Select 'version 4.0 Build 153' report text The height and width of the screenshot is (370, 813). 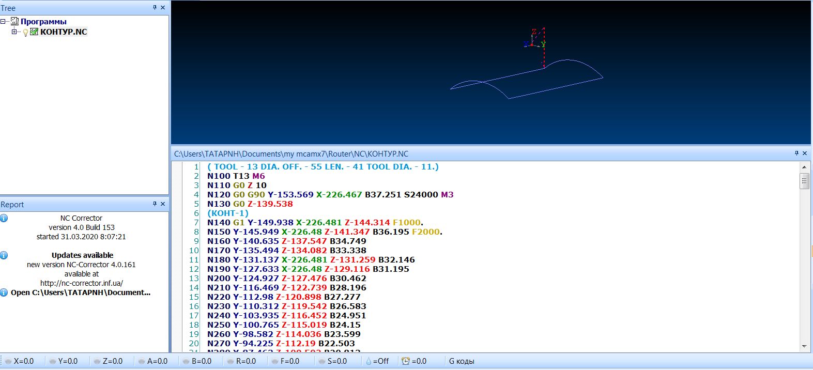(82, 227)
